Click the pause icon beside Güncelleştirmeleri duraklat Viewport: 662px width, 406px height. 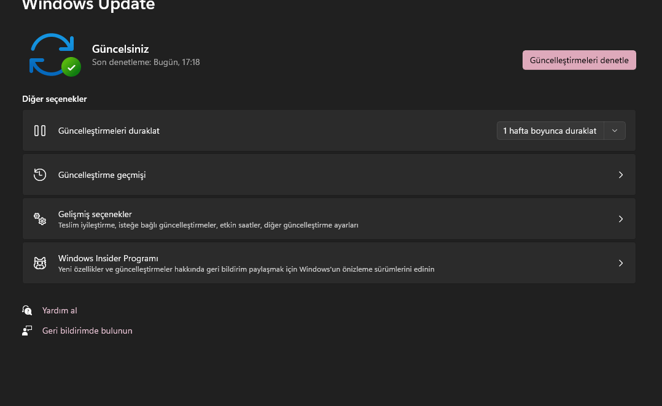pos(40,131)
